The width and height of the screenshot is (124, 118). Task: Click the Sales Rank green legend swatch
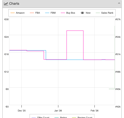click(x=98, y=13)
